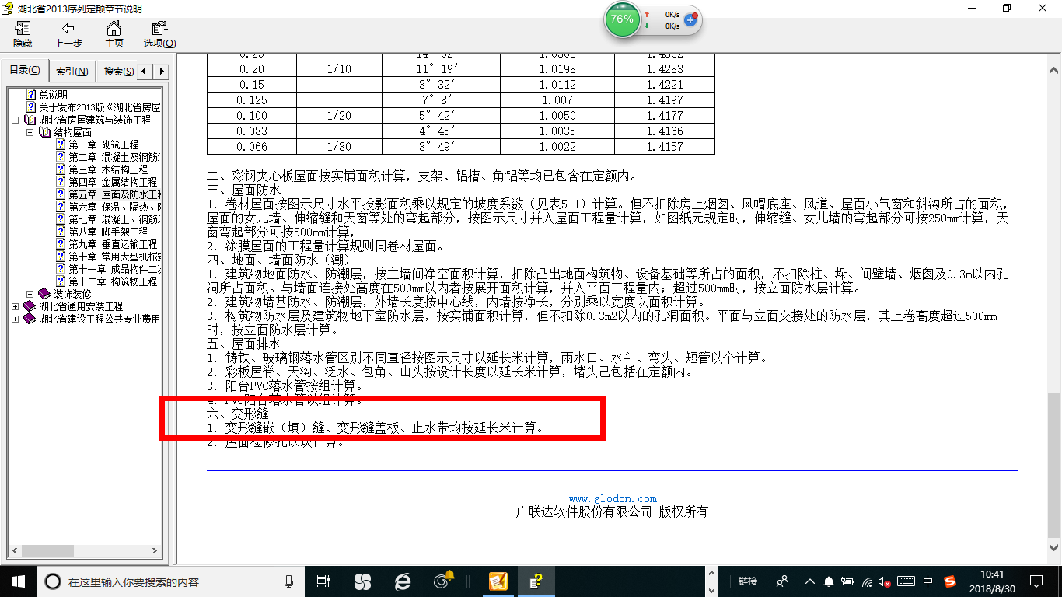Switch to the 搜索(S) tab
Image resolution: width=1062 pixels, height=597 pixels.
118,72
